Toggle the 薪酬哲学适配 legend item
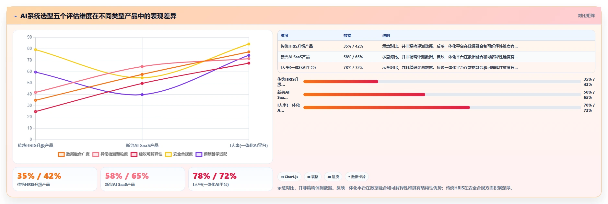The image size is (608, 204). (x=211, y=154)
